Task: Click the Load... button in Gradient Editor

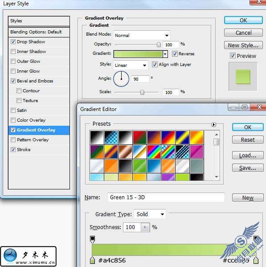Action: (x=248, y=155)
